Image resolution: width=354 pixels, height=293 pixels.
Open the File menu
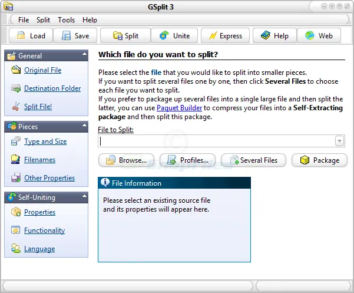click(x=24, y=20)
